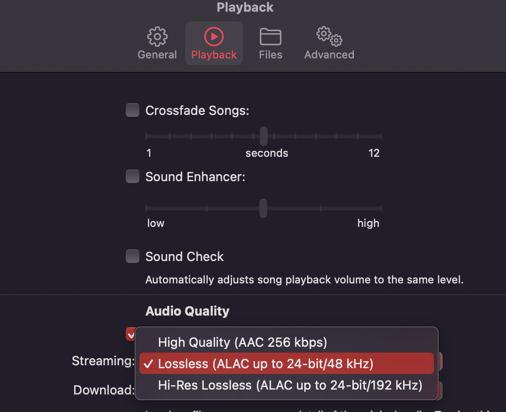This screenshot has height=412, width=506.
Task: Click the Streaming quality dropdown button
Action: [x=440, y=361]
